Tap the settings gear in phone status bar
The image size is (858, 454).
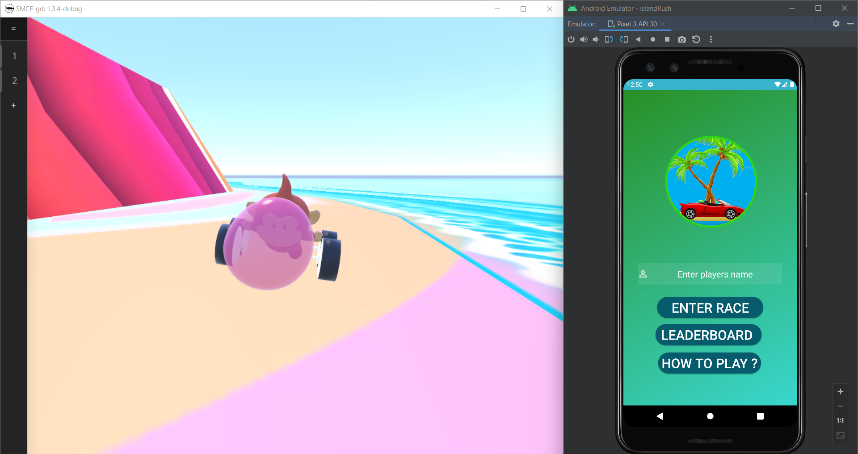pyautogui.click(x=651, y=84)
